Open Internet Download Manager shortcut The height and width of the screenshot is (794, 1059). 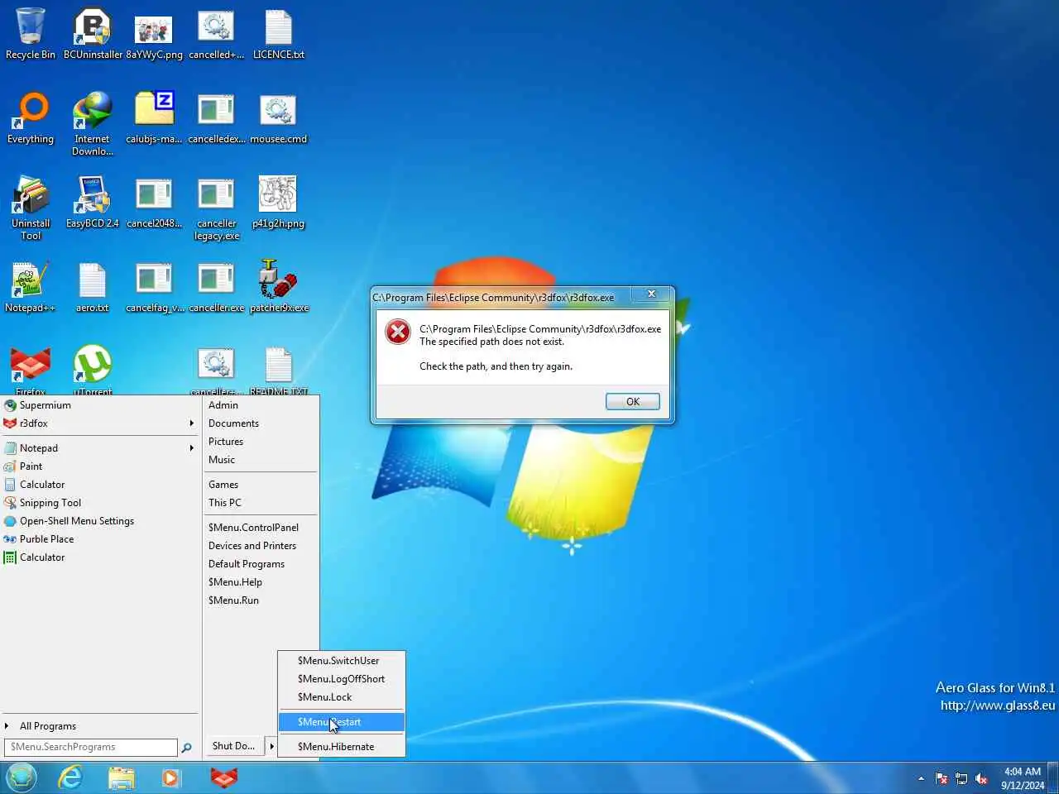[93, 124]
